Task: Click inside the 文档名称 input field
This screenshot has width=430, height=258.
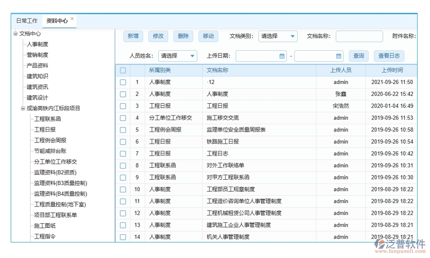Action: [360, 36]
